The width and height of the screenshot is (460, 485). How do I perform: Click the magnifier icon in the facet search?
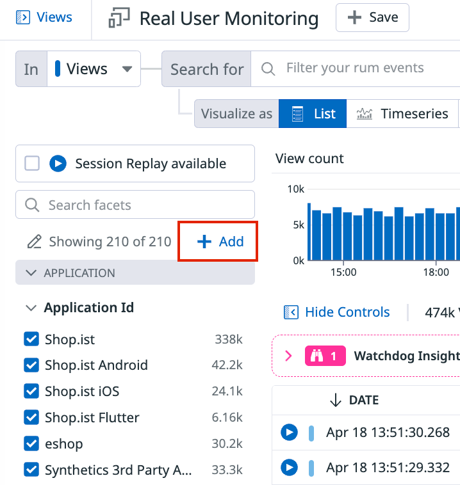pyautogui.click(x=31, y=205)
